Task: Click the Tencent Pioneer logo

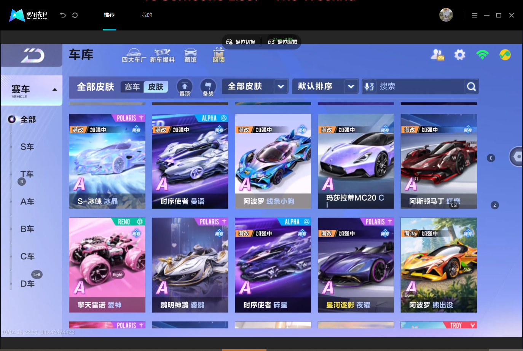Action: (29, 15)
